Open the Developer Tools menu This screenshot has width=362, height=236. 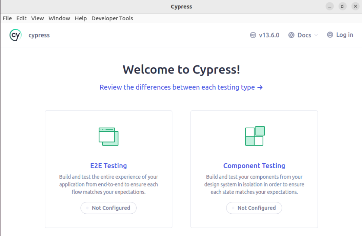coord(112,18)
